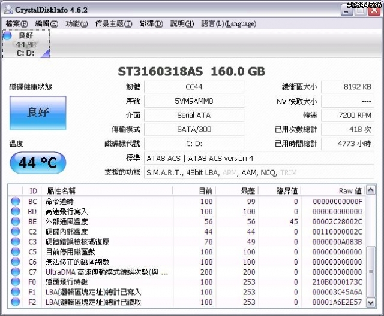Click the interface field Serial ATA
Screen dimensions: 384x316
194,115
